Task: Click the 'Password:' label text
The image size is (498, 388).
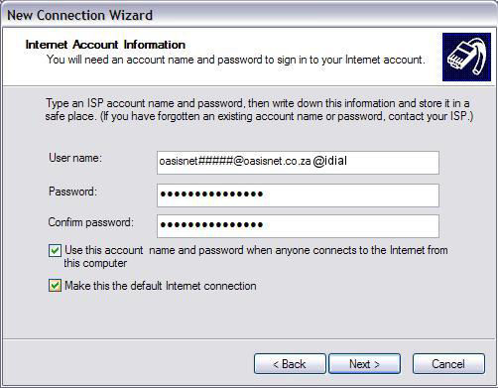Action: pos(72,192)
